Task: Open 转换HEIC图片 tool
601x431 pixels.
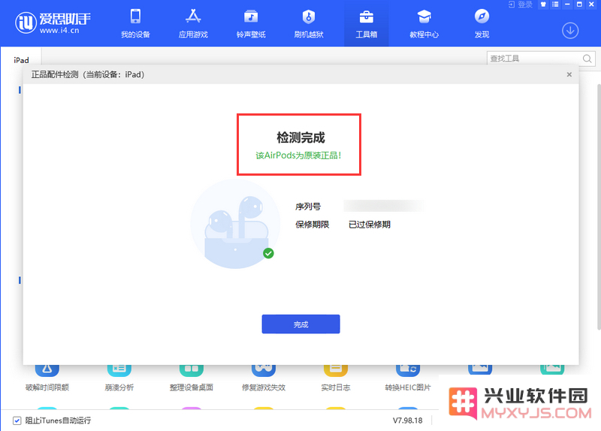Action: 408,378
